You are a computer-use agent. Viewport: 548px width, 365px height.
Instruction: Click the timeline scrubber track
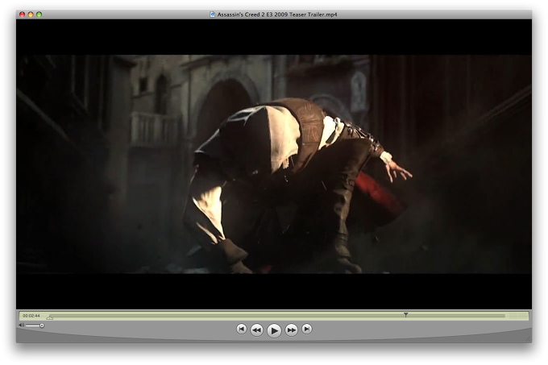[x=276, y=316]
